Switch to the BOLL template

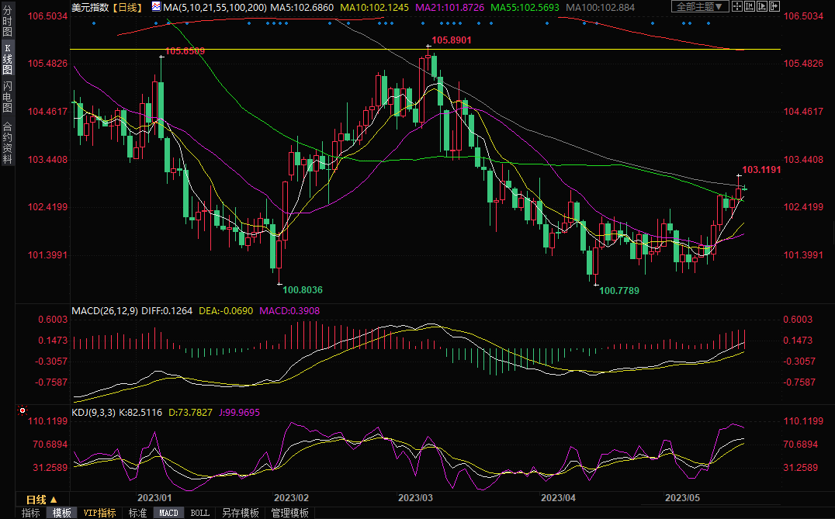[x=199, y=513]
